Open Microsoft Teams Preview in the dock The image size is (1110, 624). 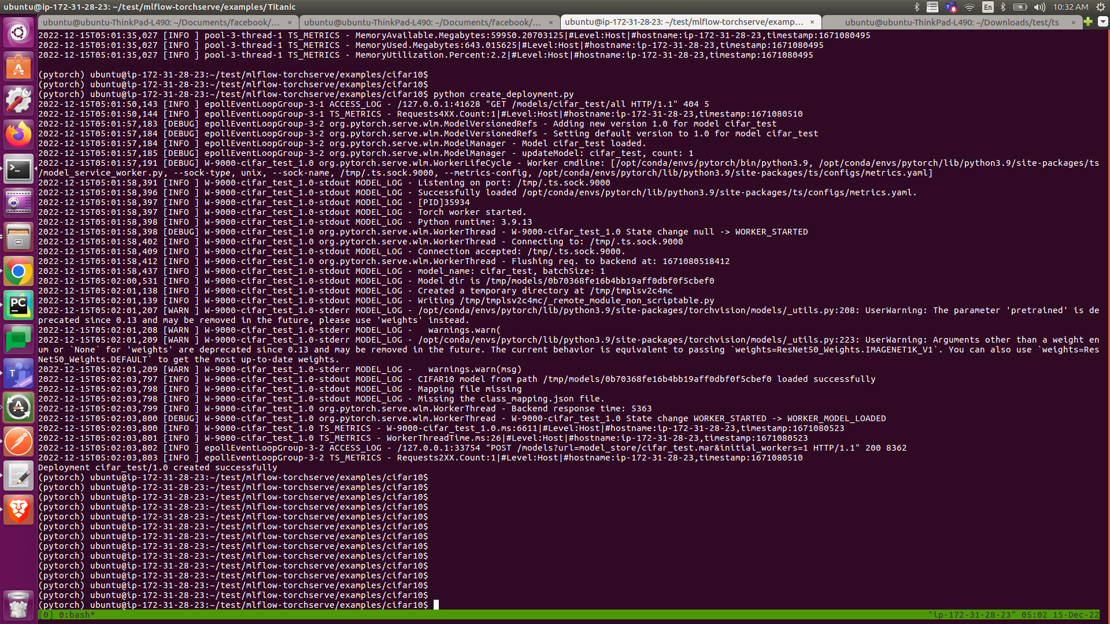18,374
